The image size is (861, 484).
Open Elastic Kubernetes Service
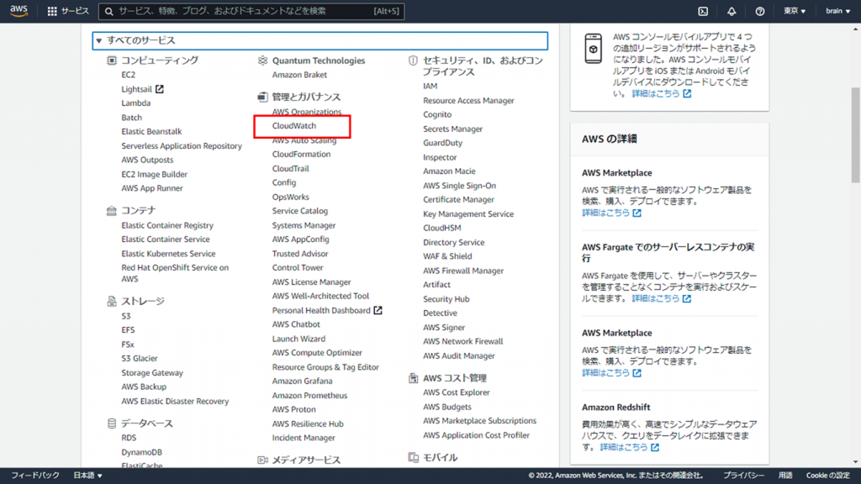click(x=168, y=254)
